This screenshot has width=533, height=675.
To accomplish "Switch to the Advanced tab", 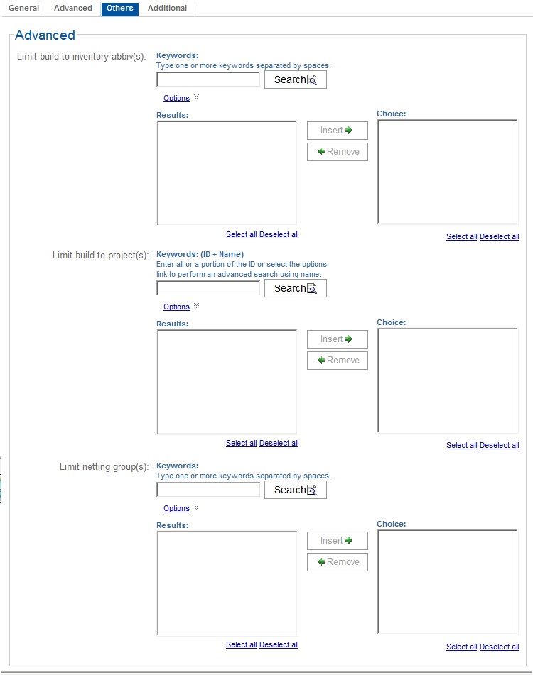I will pos(73,9).
